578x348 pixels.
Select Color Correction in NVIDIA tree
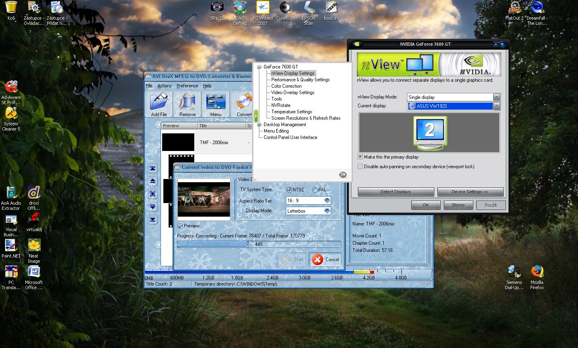pos(286,86)
